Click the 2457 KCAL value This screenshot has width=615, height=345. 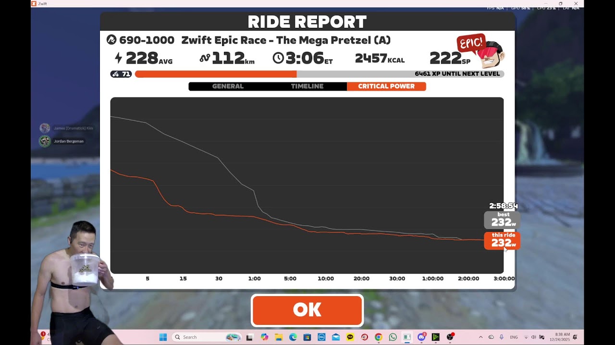380,58
